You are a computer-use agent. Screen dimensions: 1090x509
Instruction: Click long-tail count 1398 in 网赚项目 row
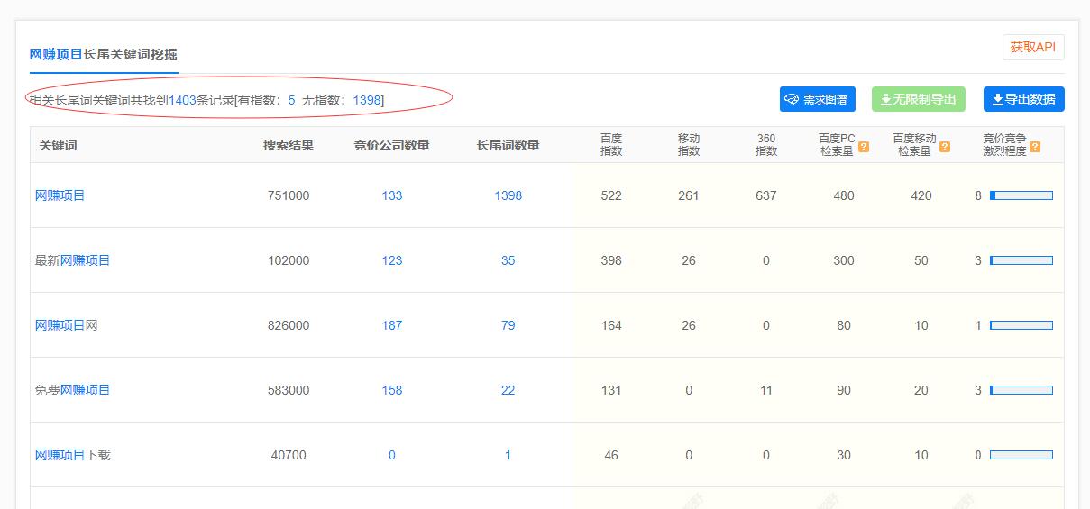[x=508, y=195]
